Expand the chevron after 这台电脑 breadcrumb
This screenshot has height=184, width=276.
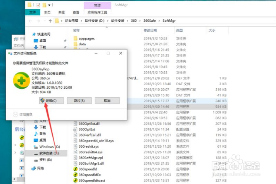point(81,21)
